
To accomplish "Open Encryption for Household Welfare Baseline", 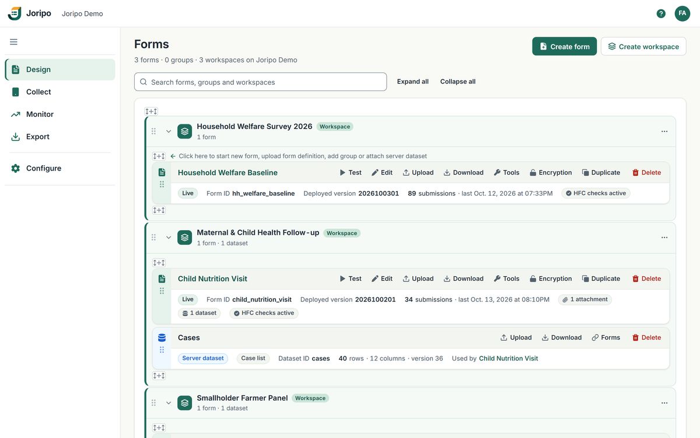I will (x=551, y=173).
